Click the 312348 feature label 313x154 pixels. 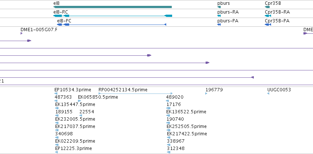[x=176, y=148]
